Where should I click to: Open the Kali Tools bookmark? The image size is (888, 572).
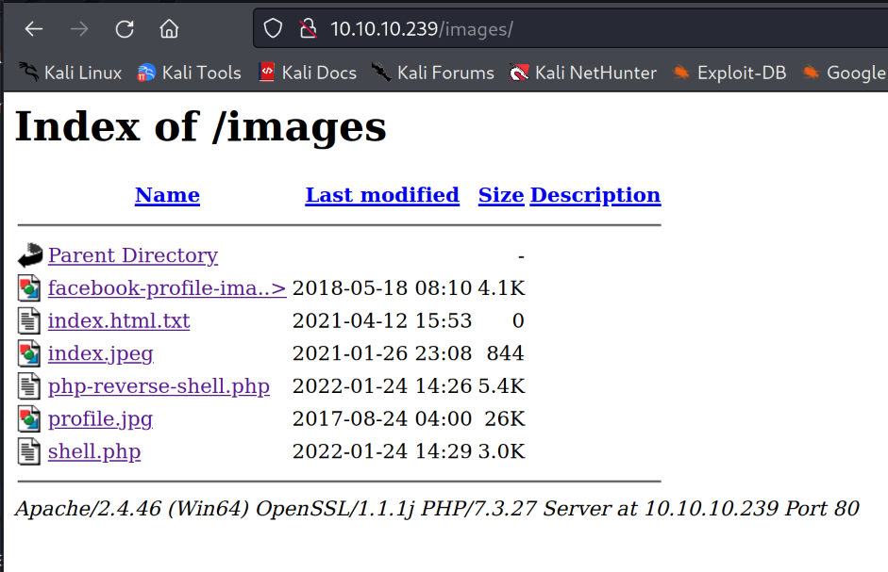[190, 73]
